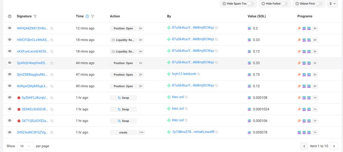This screenshot has height=152, width=343.
Task: Expand 1+ programs in 0.000108 row
Action: [x=315, y=98]
